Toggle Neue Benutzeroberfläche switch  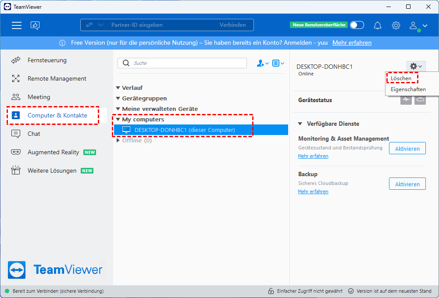coord(357,25)
